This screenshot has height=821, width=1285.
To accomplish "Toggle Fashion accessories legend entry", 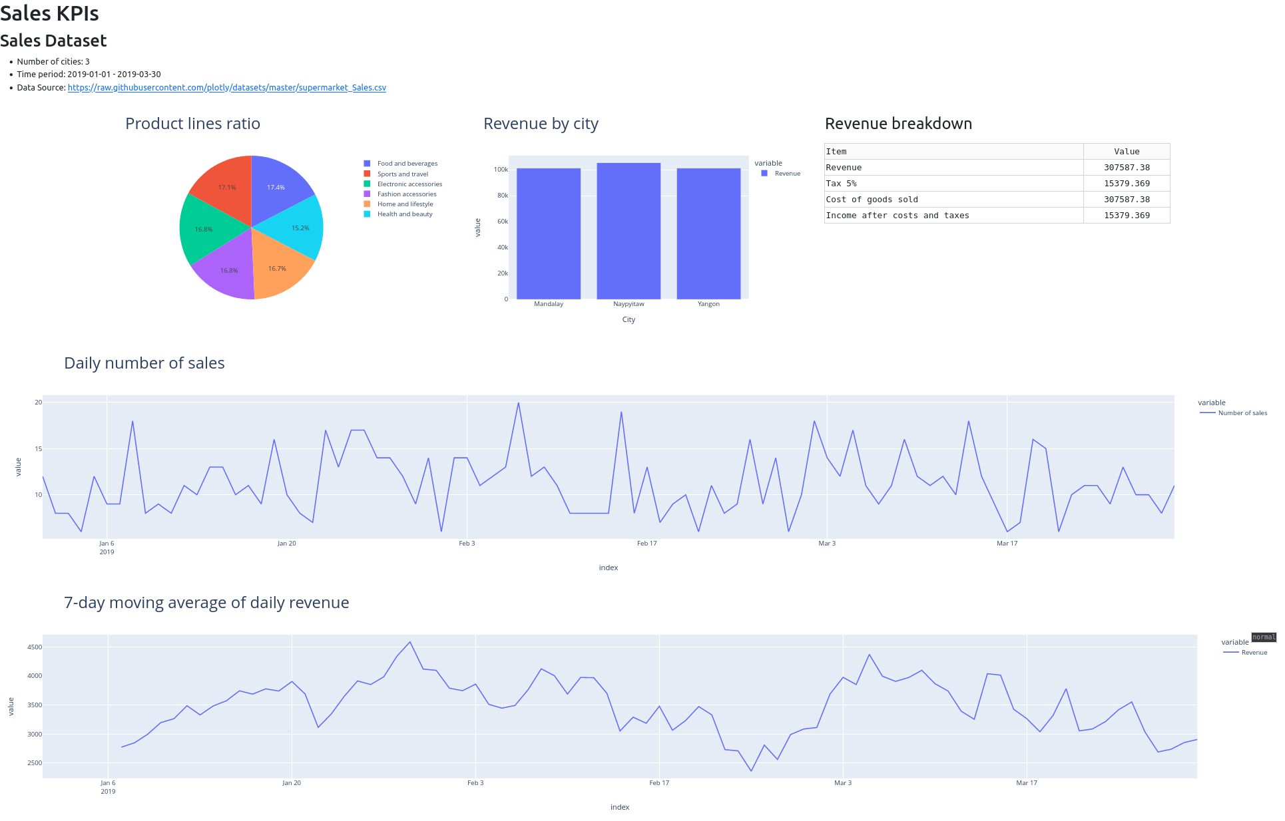I will [400, 194].
